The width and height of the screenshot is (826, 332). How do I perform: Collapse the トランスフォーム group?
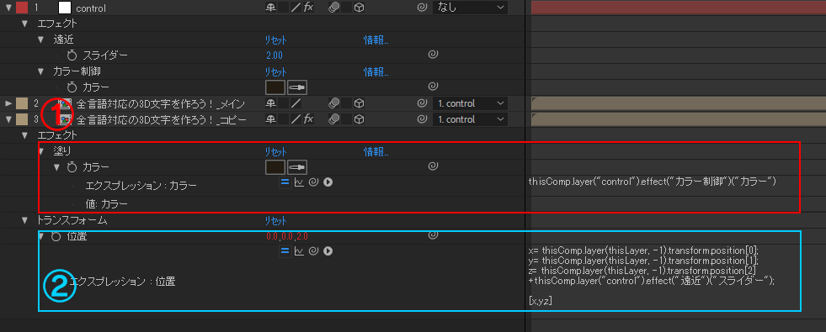click(x=24, y=220)
